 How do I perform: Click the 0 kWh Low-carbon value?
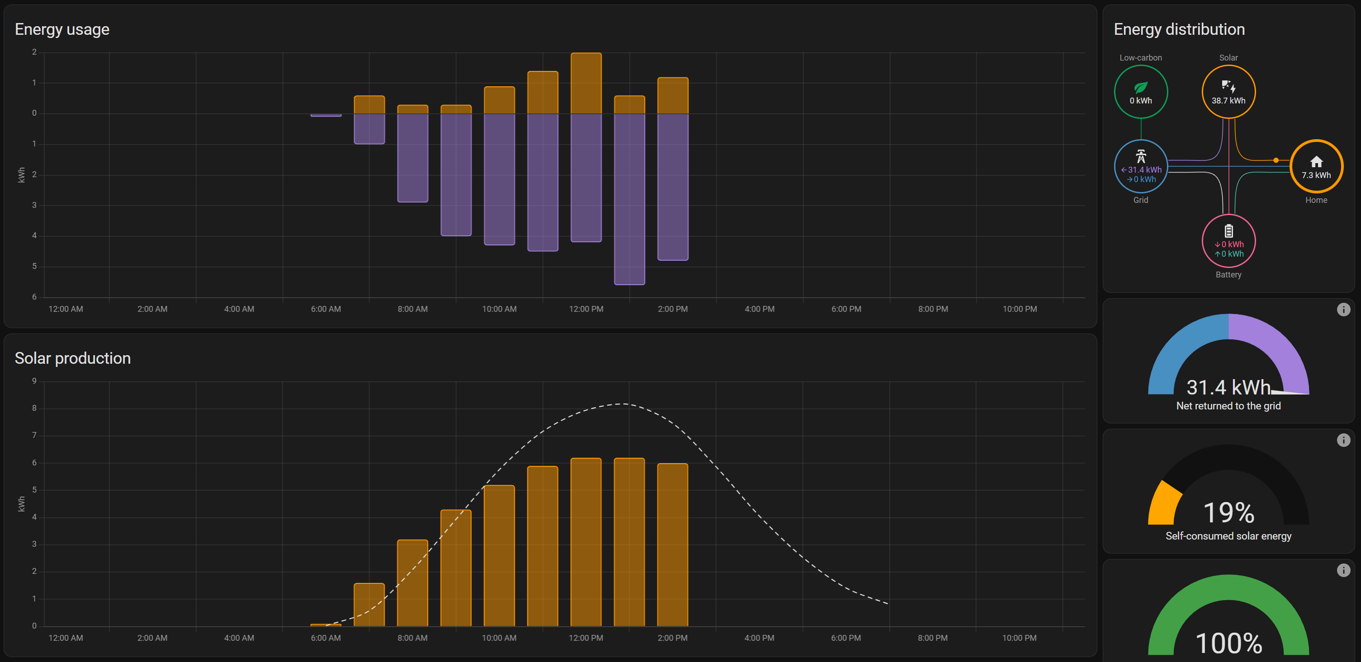[1141, 101]
